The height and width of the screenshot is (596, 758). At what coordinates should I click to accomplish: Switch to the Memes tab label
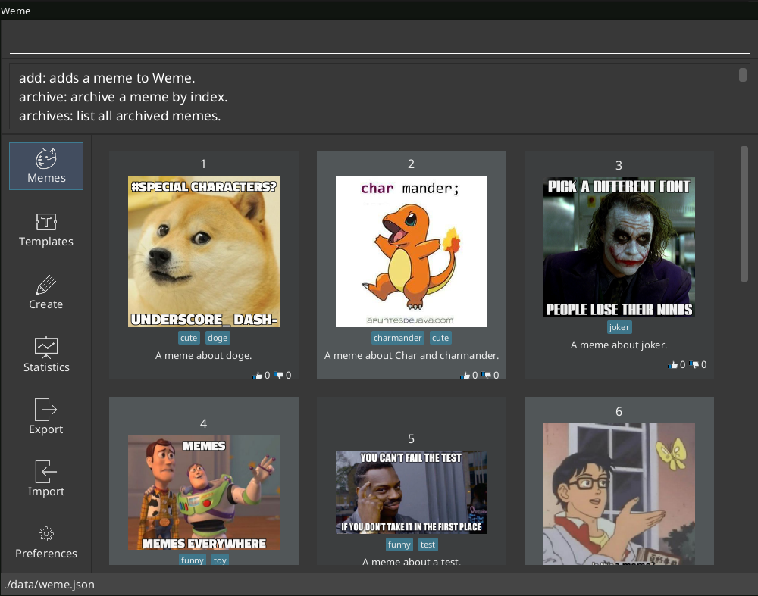(46, 178)
